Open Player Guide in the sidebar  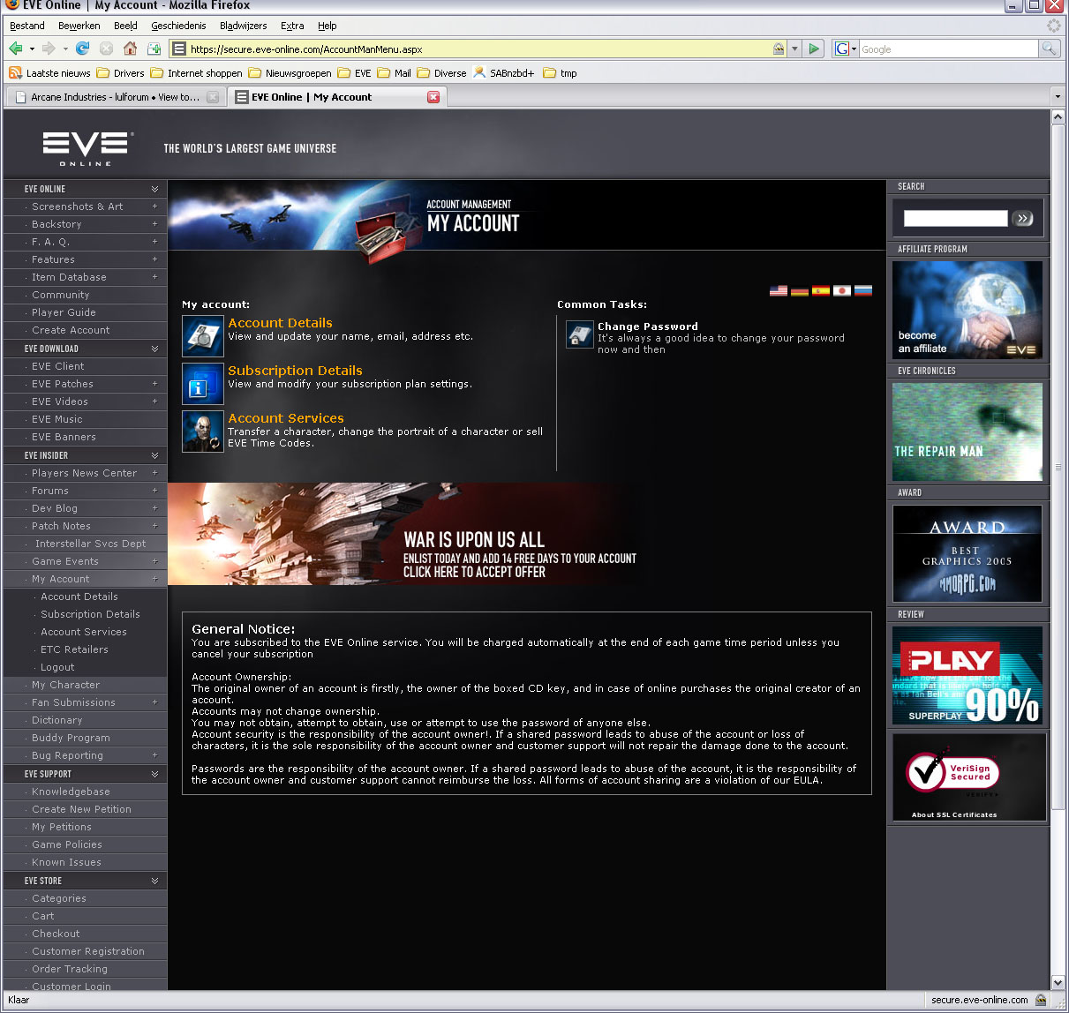pyautogui.click(x=64, y=312)
